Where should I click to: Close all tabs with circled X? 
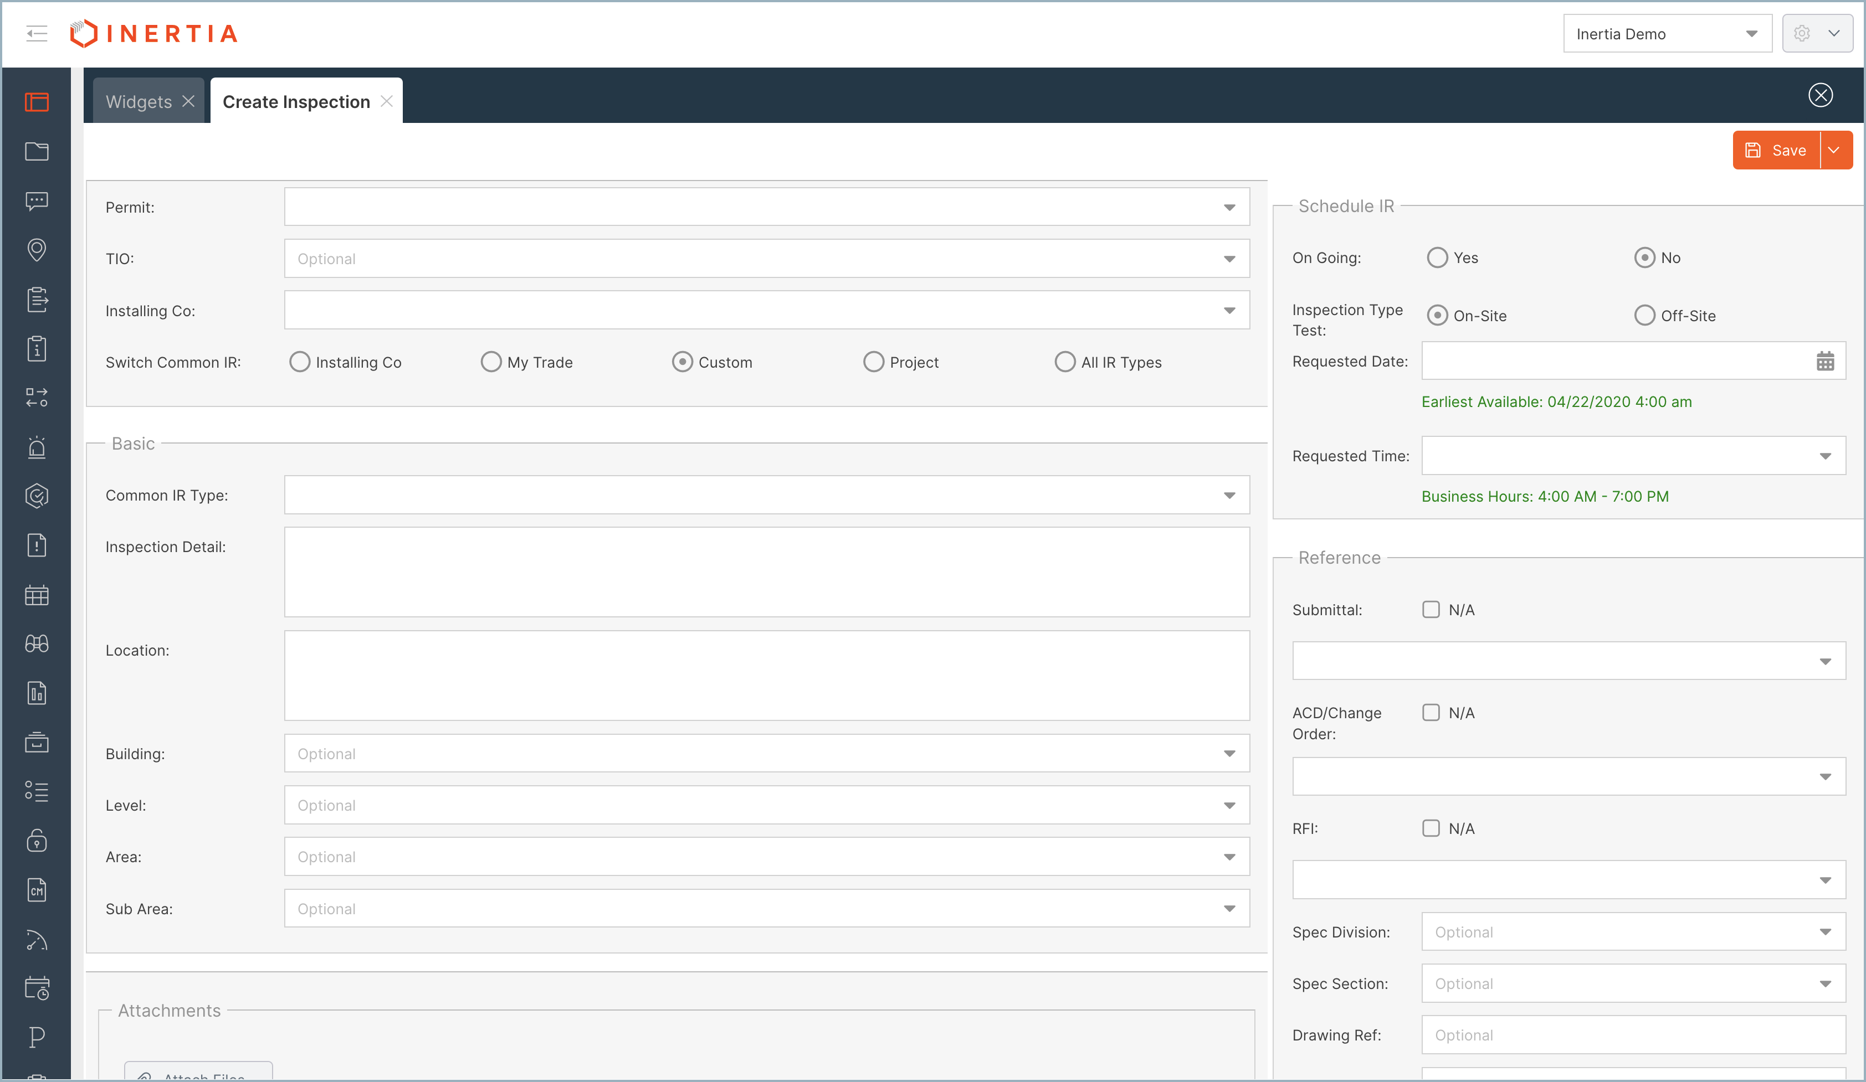(1820, 95)
